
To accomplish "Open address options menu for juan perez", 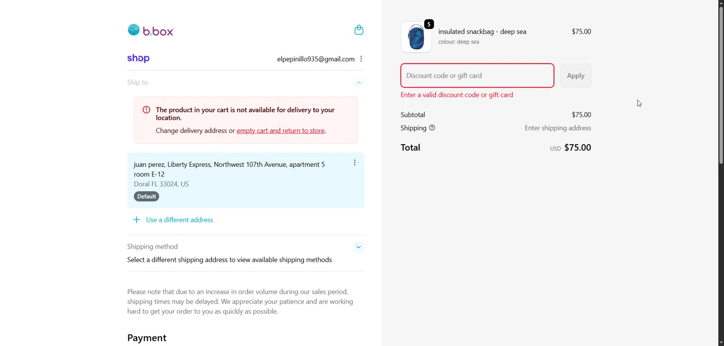I will 354,163.
